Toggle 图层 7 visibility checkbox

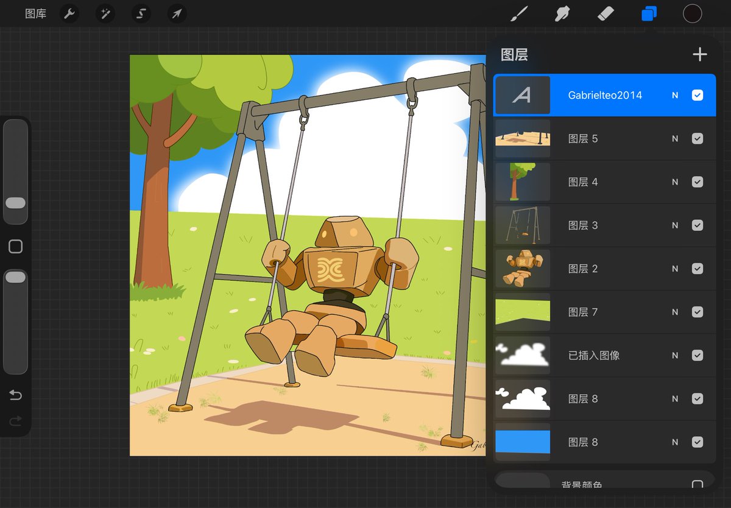(x=697, y=312)
